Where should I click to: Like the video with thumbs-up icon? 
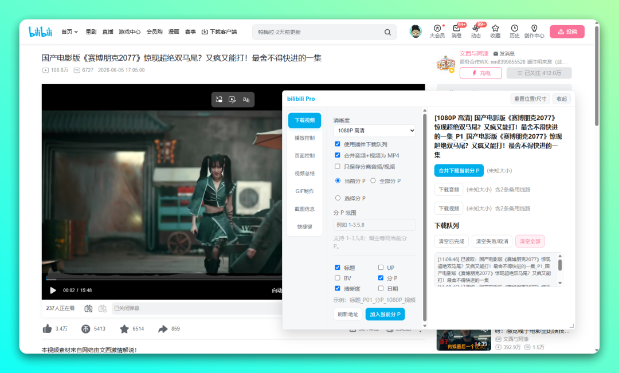coord(48,328)
